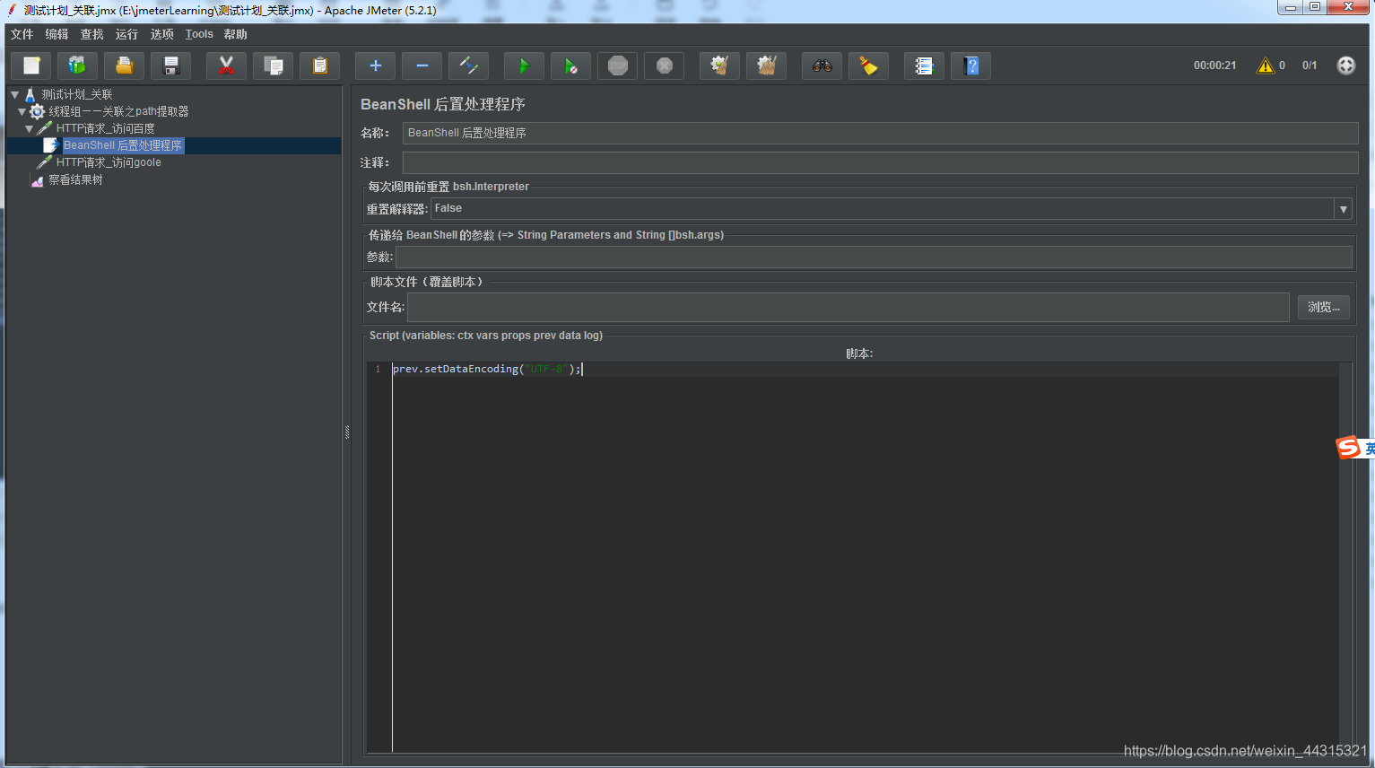Click the script editor vertical scrollbar
The width and height of the screenshot is (1375, 768).
[x=1345, y=556]
